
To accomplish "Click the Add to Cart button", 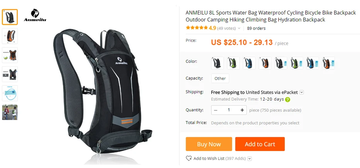I will pyautogui.click(x=260, y=144).
